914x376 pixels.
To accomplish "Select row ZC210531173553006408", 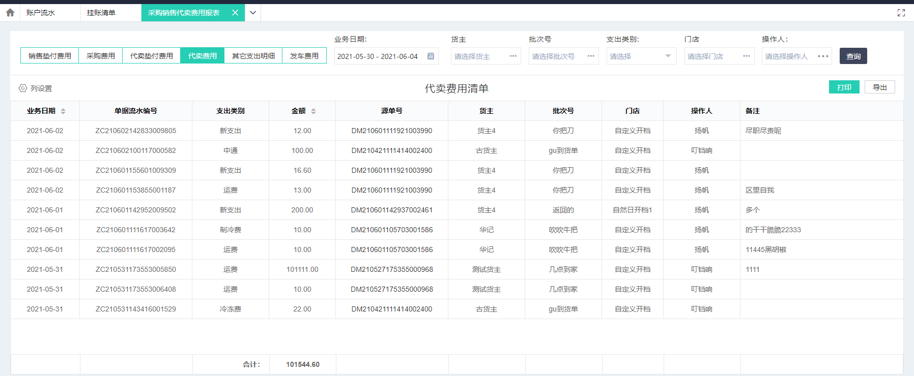I will pos(457,289).
